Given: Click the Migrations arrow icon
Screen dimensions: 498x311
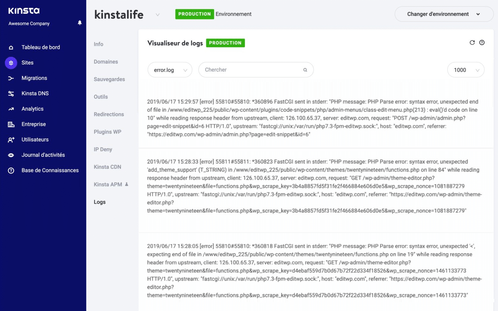Looking at the screenshot, I should tap(11, 78).
